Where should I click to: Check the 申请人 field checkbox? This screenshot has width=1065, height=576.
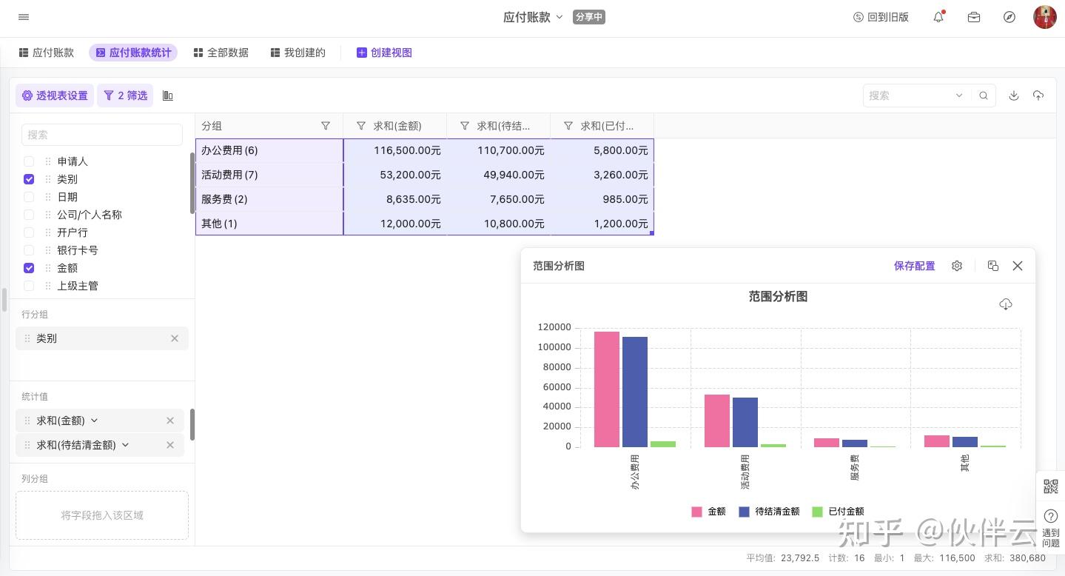coord(29,161)
